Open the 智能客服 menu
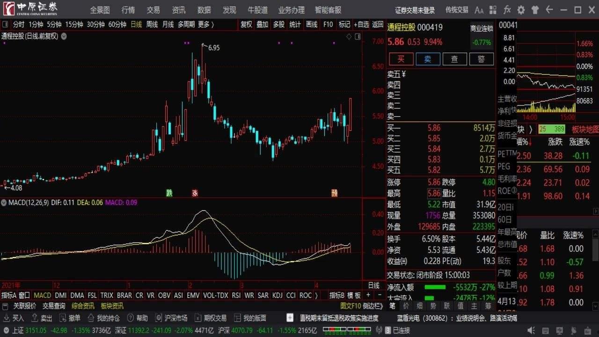599x337 pixels. click(x=328, y=10)
